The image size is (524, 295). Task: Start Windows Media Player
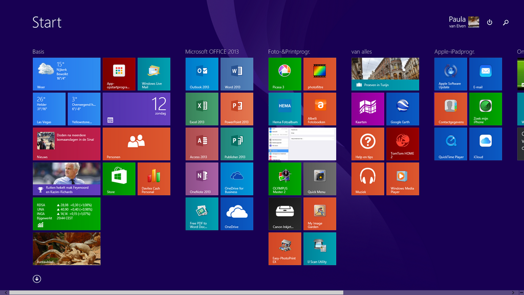402,179
